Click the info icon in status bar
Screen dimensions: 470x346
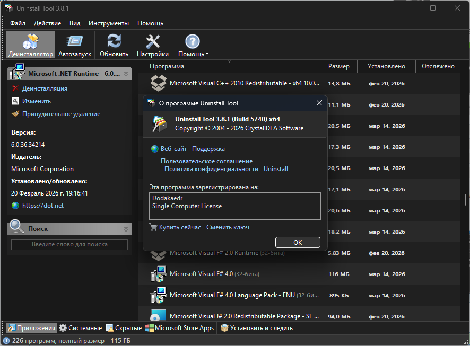click(6, 341)
